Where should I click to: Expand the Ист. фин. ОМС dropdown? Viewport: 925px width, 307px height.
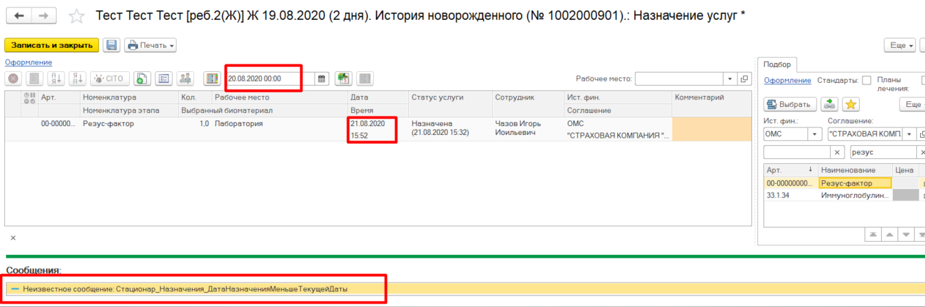coord(815,134)
